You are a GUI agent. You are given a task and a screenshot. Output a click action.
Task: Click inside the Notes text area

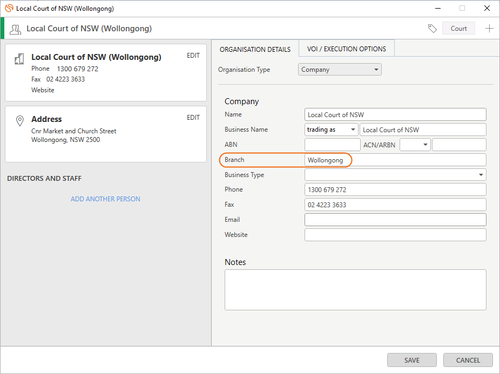pos(355,289)
